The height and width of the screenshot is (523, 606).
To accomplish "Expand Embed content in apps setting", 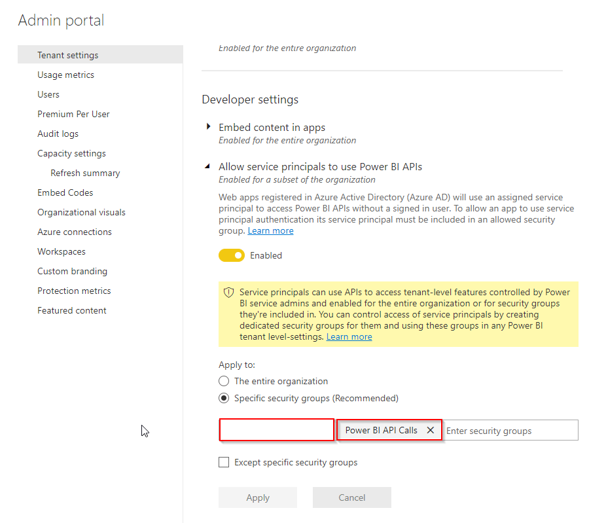I will (x=209, y=127).
